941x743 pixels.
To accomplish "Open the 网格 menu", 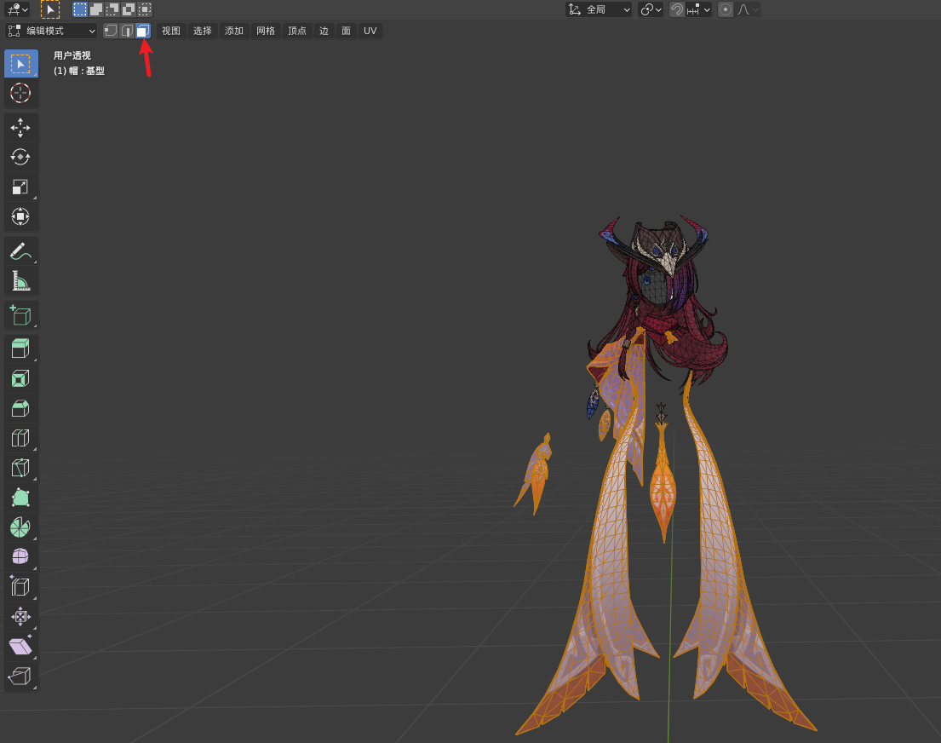I will 265,31.
